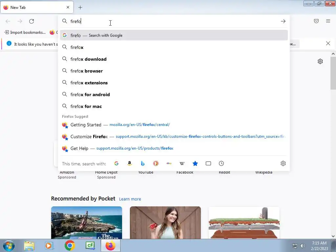Click into the address bar text field
336x252 pixels.
[174, 21]
